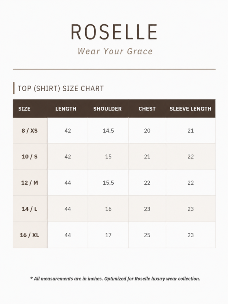This screenshot has height=304, width=228.
Task: Select the 10 / S size row label
Action: [30, 157]
